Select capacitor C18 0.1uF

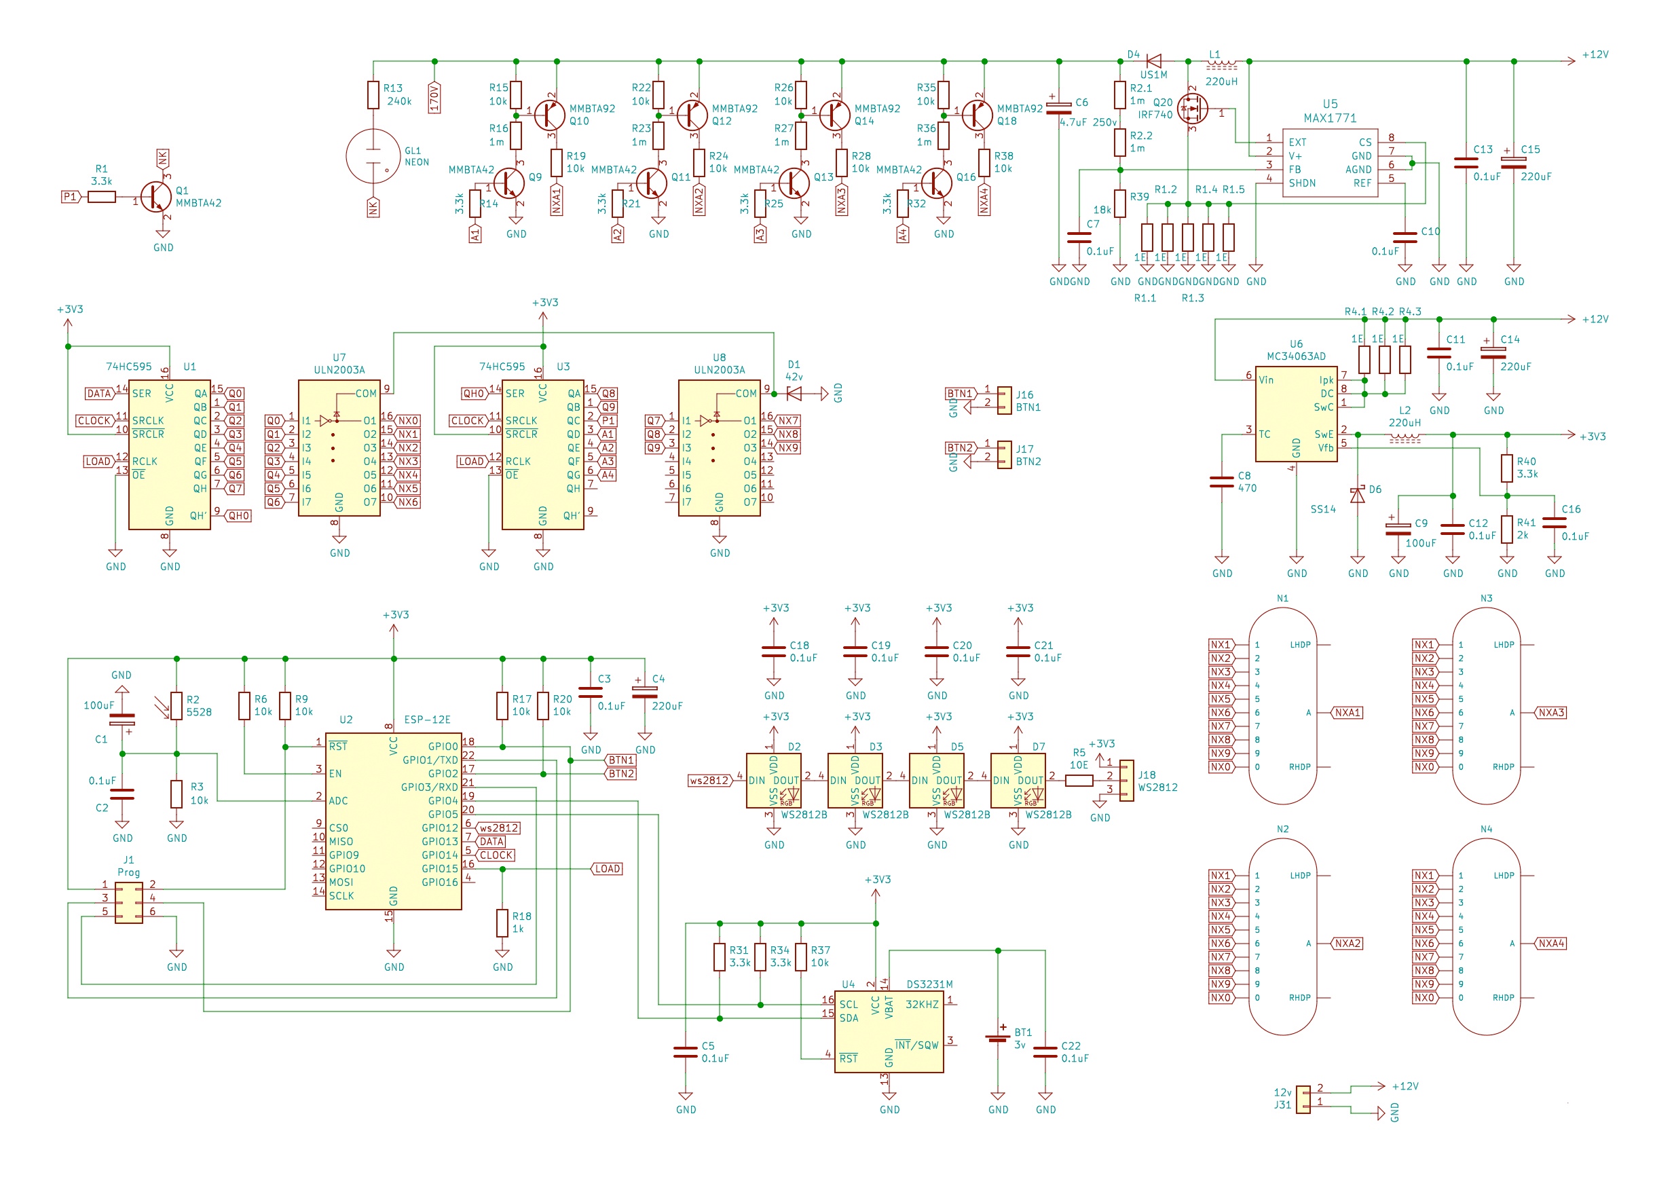click(773, 652)
